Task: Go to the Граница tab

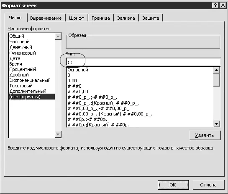Action: 101,18
